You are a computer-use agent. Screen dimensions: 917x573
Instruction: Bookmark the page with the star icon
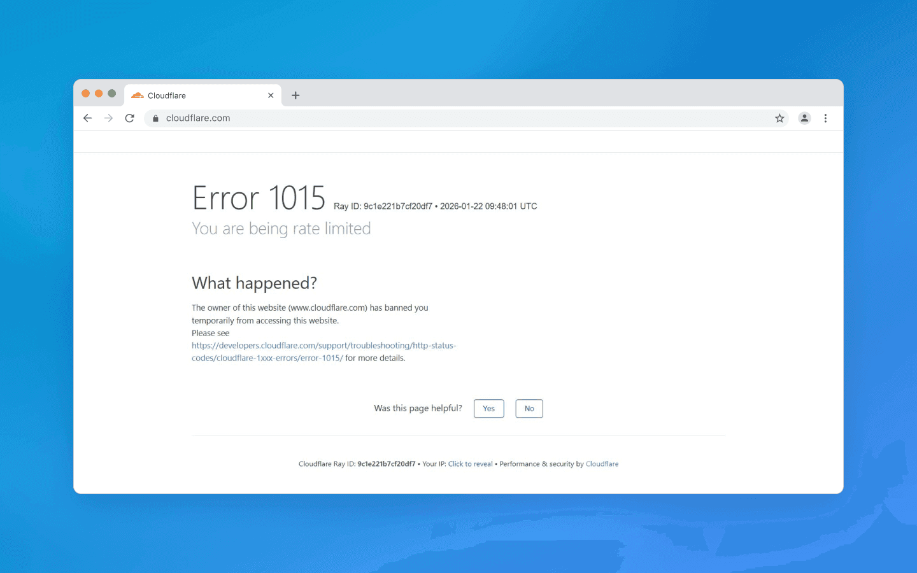779,118
